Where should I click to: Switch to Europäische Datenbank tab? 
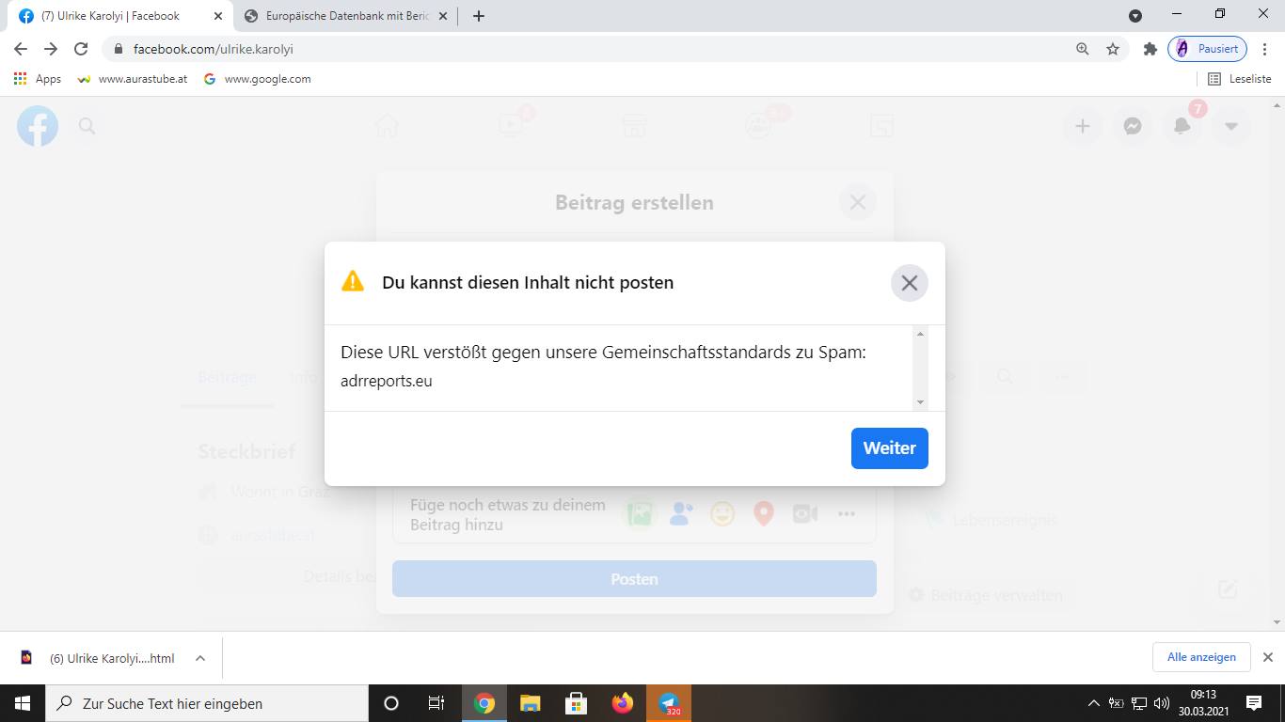pyautogui.click(x=343, y=16)
